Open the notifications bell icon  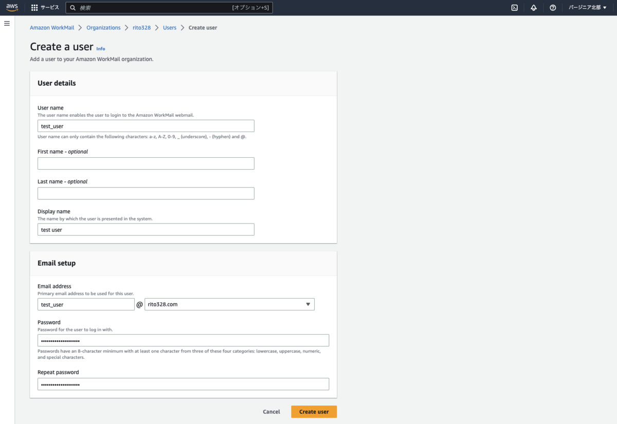click(533, 7)
